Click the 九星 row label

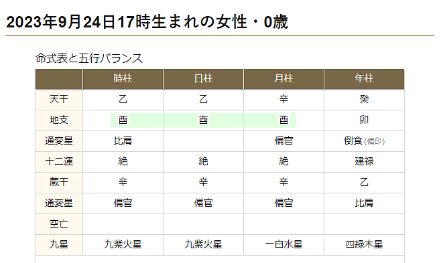[x=59, y=245]
